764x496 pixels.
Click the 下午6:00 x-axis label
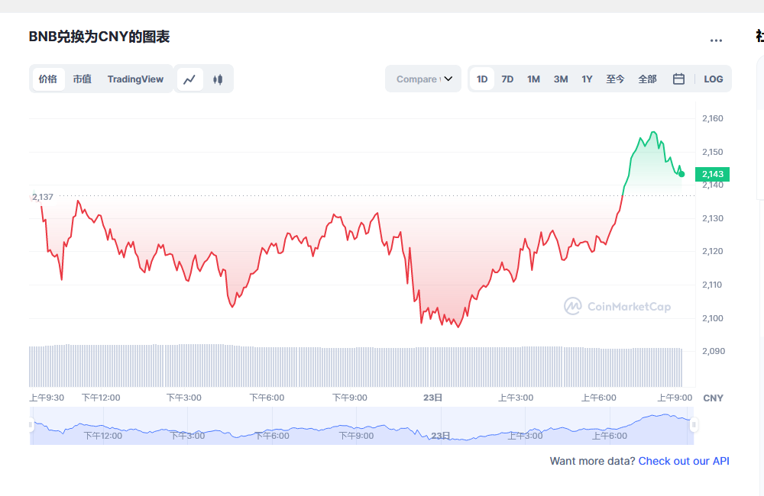tap(267, 398)
